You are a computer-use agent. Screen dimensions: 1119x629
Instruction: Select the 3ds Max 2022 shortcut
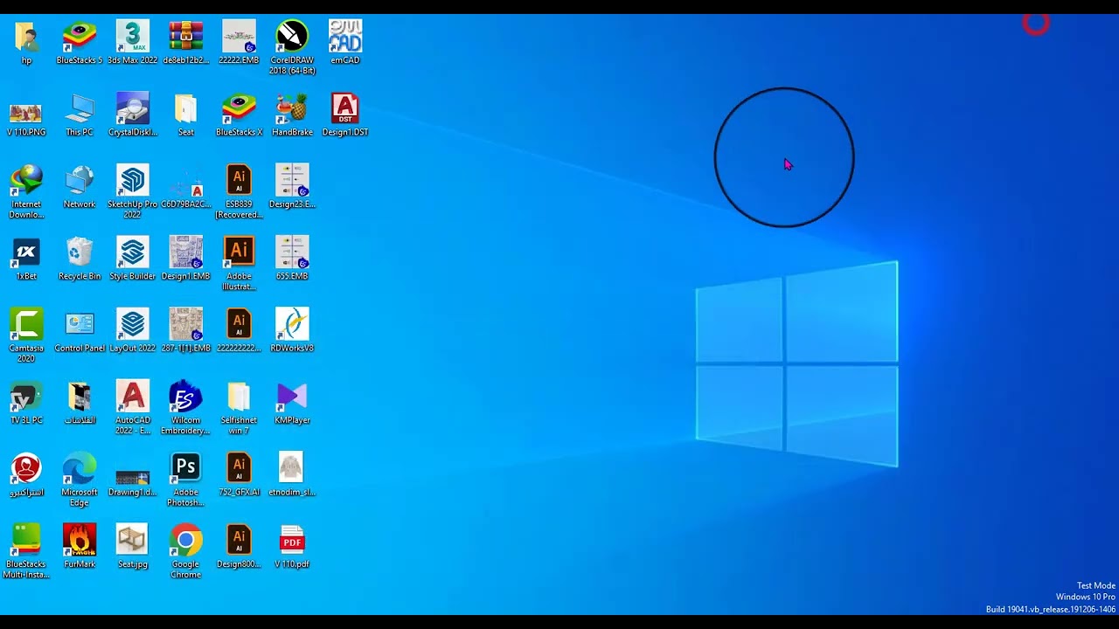133,37
